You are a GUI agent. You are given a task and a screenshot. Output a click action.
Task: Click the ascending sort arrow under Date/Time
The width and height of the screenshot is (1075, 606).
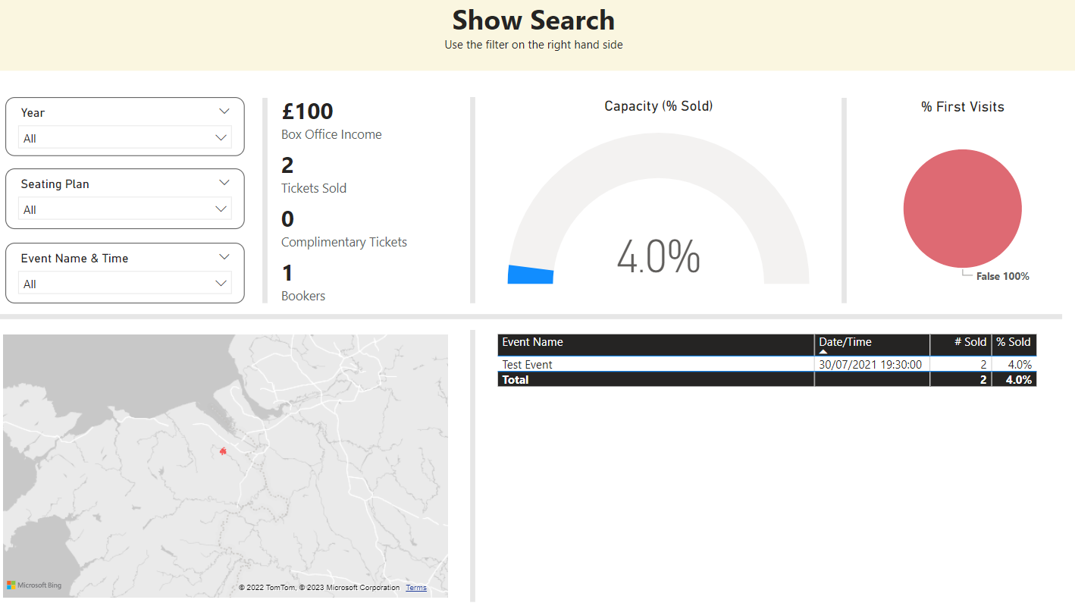(x=823, y=352)
